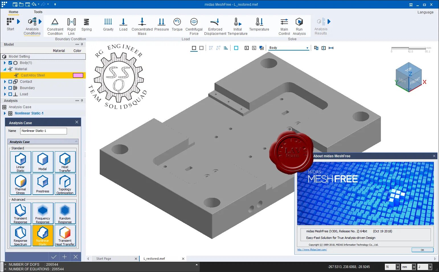The height and width of the screenshot is (272, 439).
Task: Toggle the Boundary checkbox
Action: click(10, 88)
